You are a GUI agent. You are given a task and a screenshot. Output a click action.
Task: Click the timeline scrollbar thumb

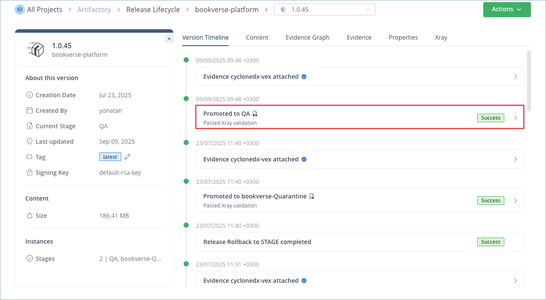click(529, 81)
